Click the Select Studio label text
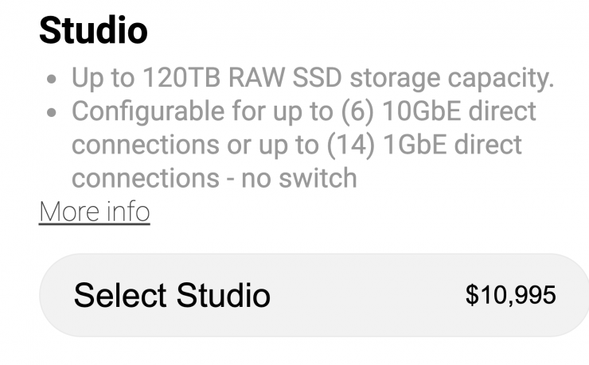Screen dimensions: 589x365 pos(172,296)
